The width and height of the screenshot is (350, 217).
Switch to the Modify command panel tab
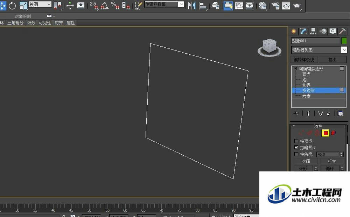pos(303,31)
